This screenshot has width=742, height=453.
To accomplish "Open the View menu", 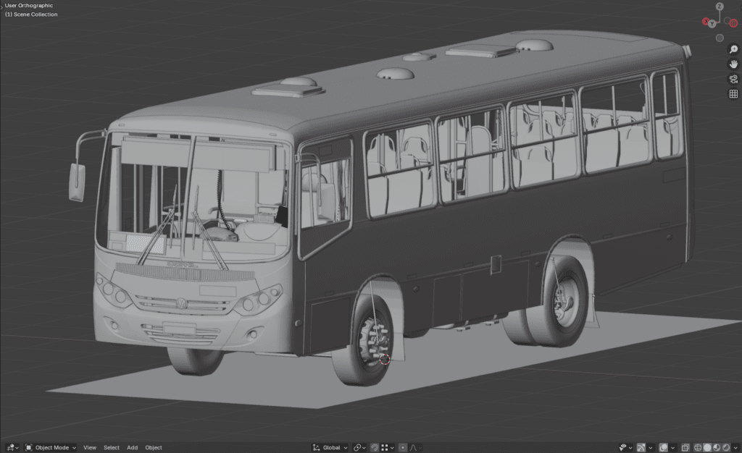I will (x=90, y=447).
